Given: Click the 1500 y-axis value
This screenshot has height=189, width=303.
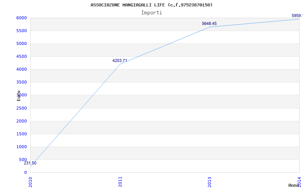Looking at the screenshot, I should [22, 134].
